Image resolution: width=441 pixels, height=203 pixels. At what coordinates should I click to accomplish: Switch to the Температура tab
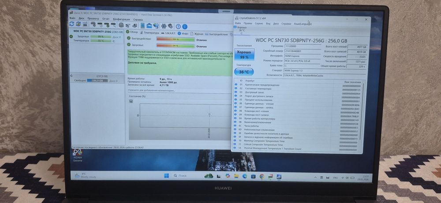[149, 33]
